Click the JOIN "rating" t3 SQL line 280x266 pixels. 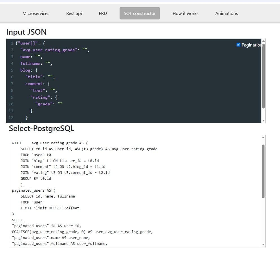point(65,172)
